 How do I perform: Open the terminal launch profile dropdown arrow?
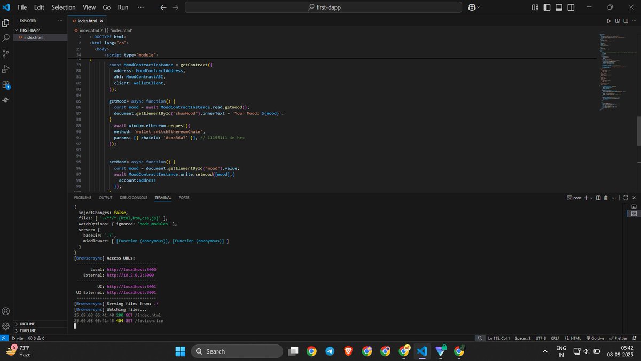(591, 198)
